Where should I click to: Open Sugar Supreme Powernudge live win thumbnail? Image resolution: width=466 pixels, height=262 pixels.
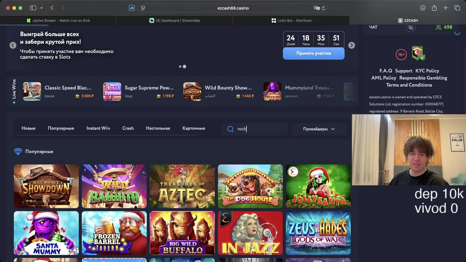point(112,91)
